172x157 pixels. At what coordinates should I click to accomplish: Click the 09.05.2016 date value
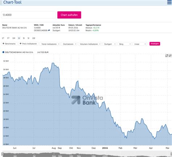tap(73, 28)
